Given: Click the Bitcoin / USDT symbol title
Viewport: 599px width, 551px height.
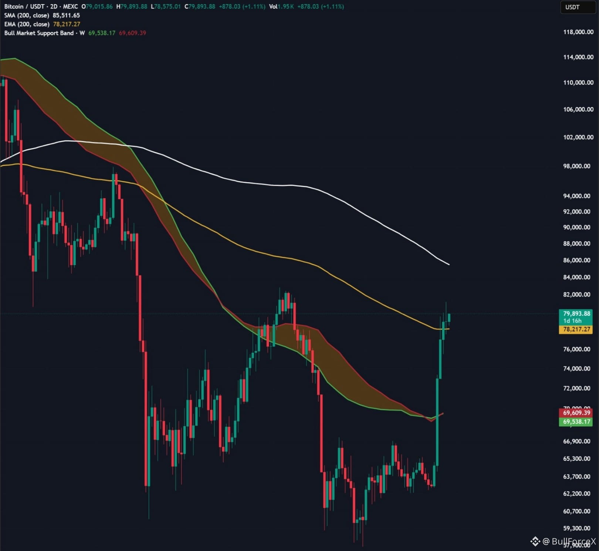Looking at the screenshot, I should point(24,7).
